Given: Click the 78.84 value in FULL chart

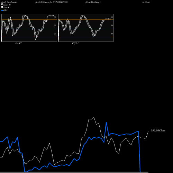Looking at the screenshot, I should pos(108,19).
